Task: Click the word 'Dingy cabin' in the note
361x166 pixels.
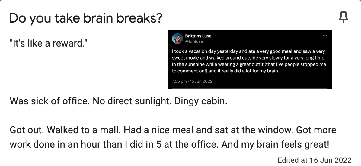Action: (x=201, y=101)
